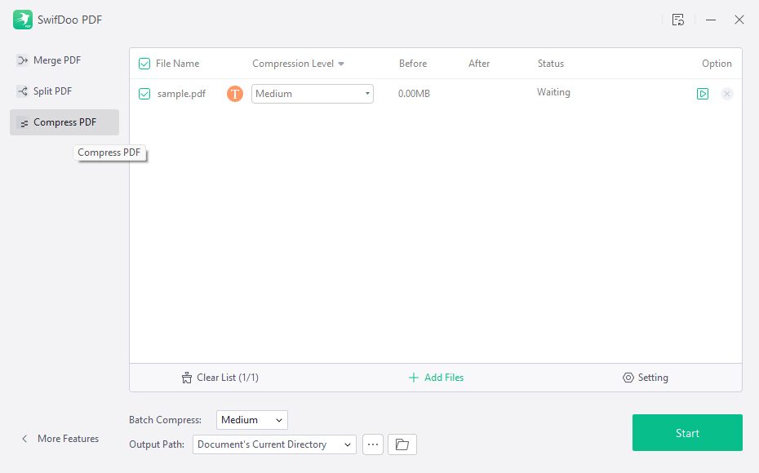
Task: Click the Status column header
Action: [550, 64]
